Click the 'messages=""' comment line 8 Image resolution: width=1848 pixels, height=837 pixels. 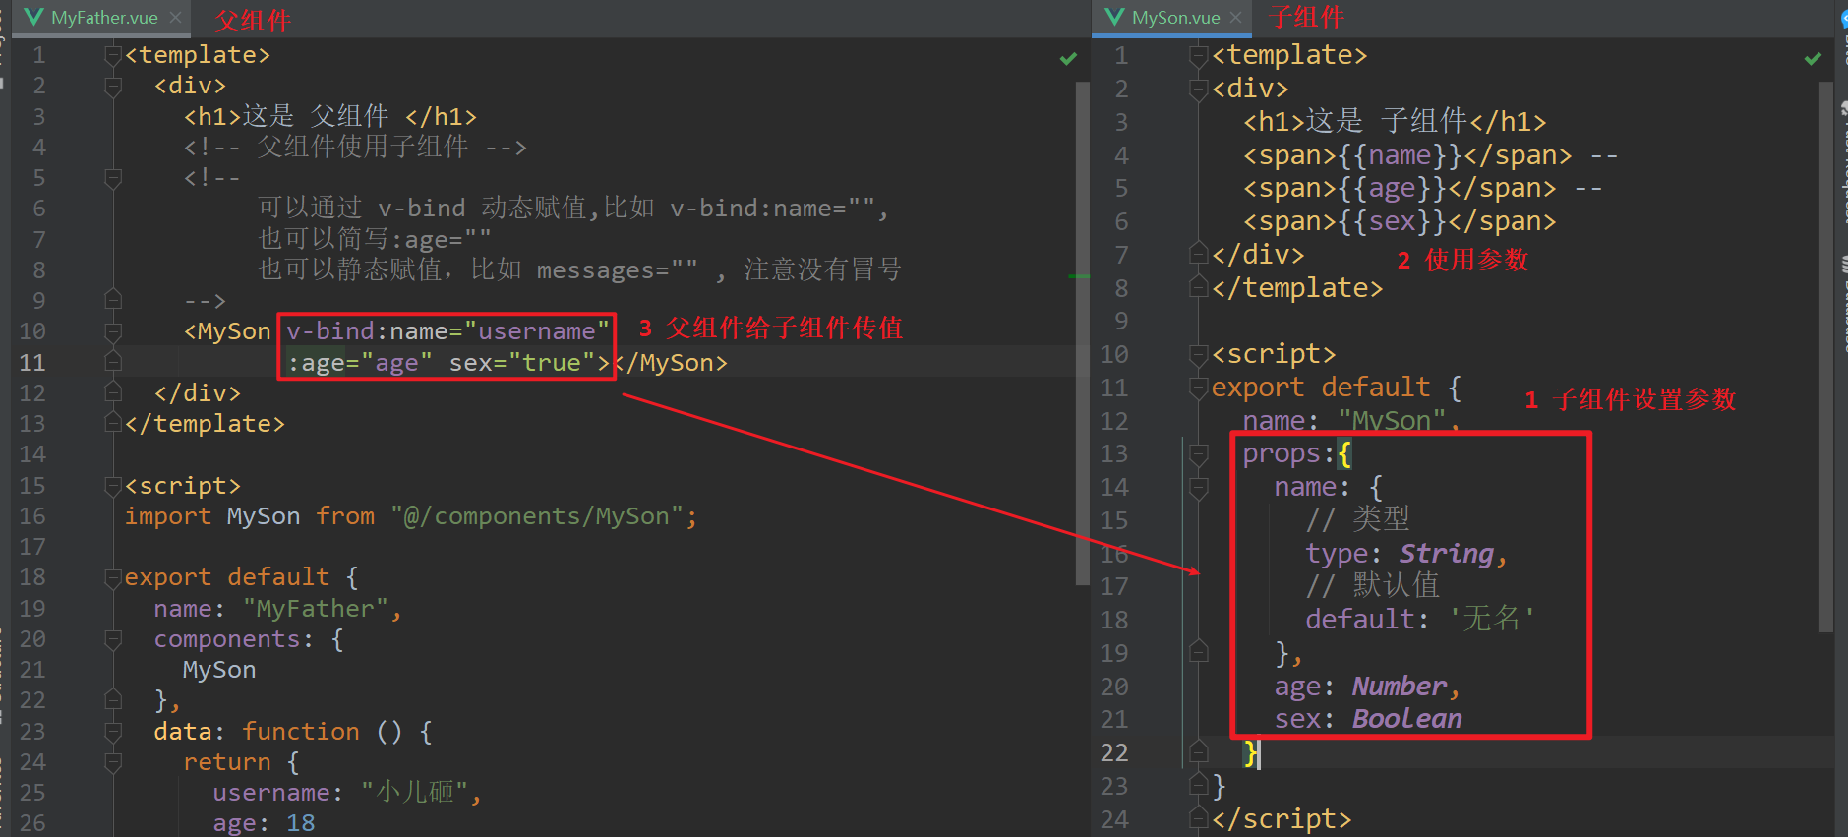click(x=580, y=270)
